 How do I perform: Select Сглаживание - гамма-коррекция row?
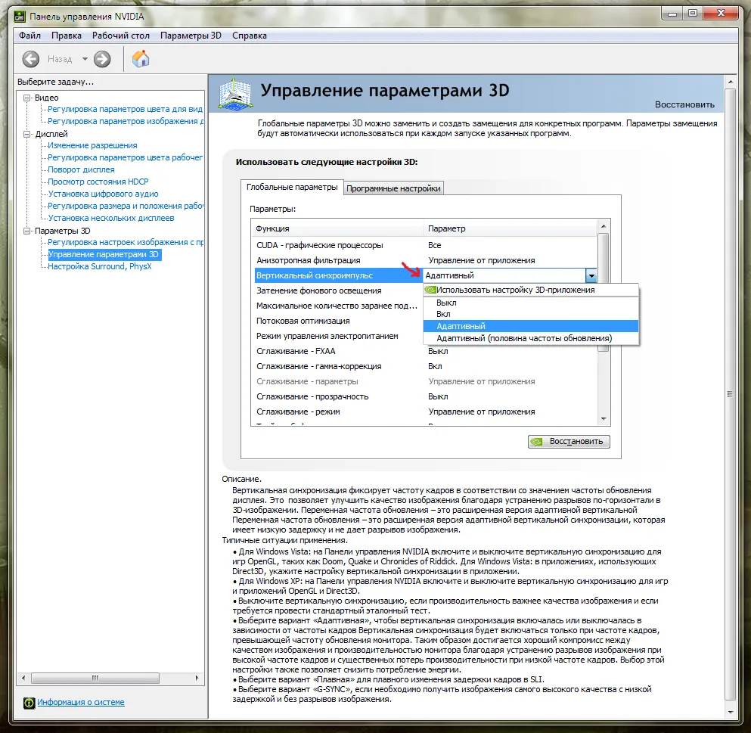tap(424, 366)
